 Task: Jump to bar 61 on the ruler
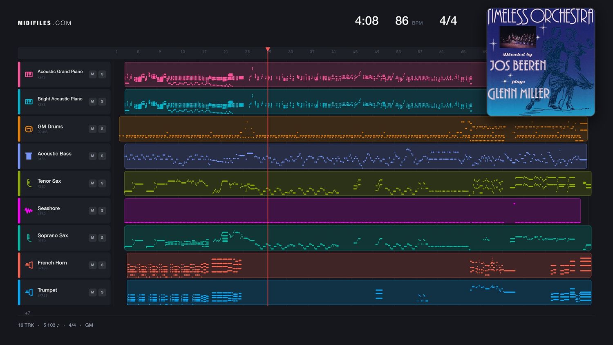[441, 52]
